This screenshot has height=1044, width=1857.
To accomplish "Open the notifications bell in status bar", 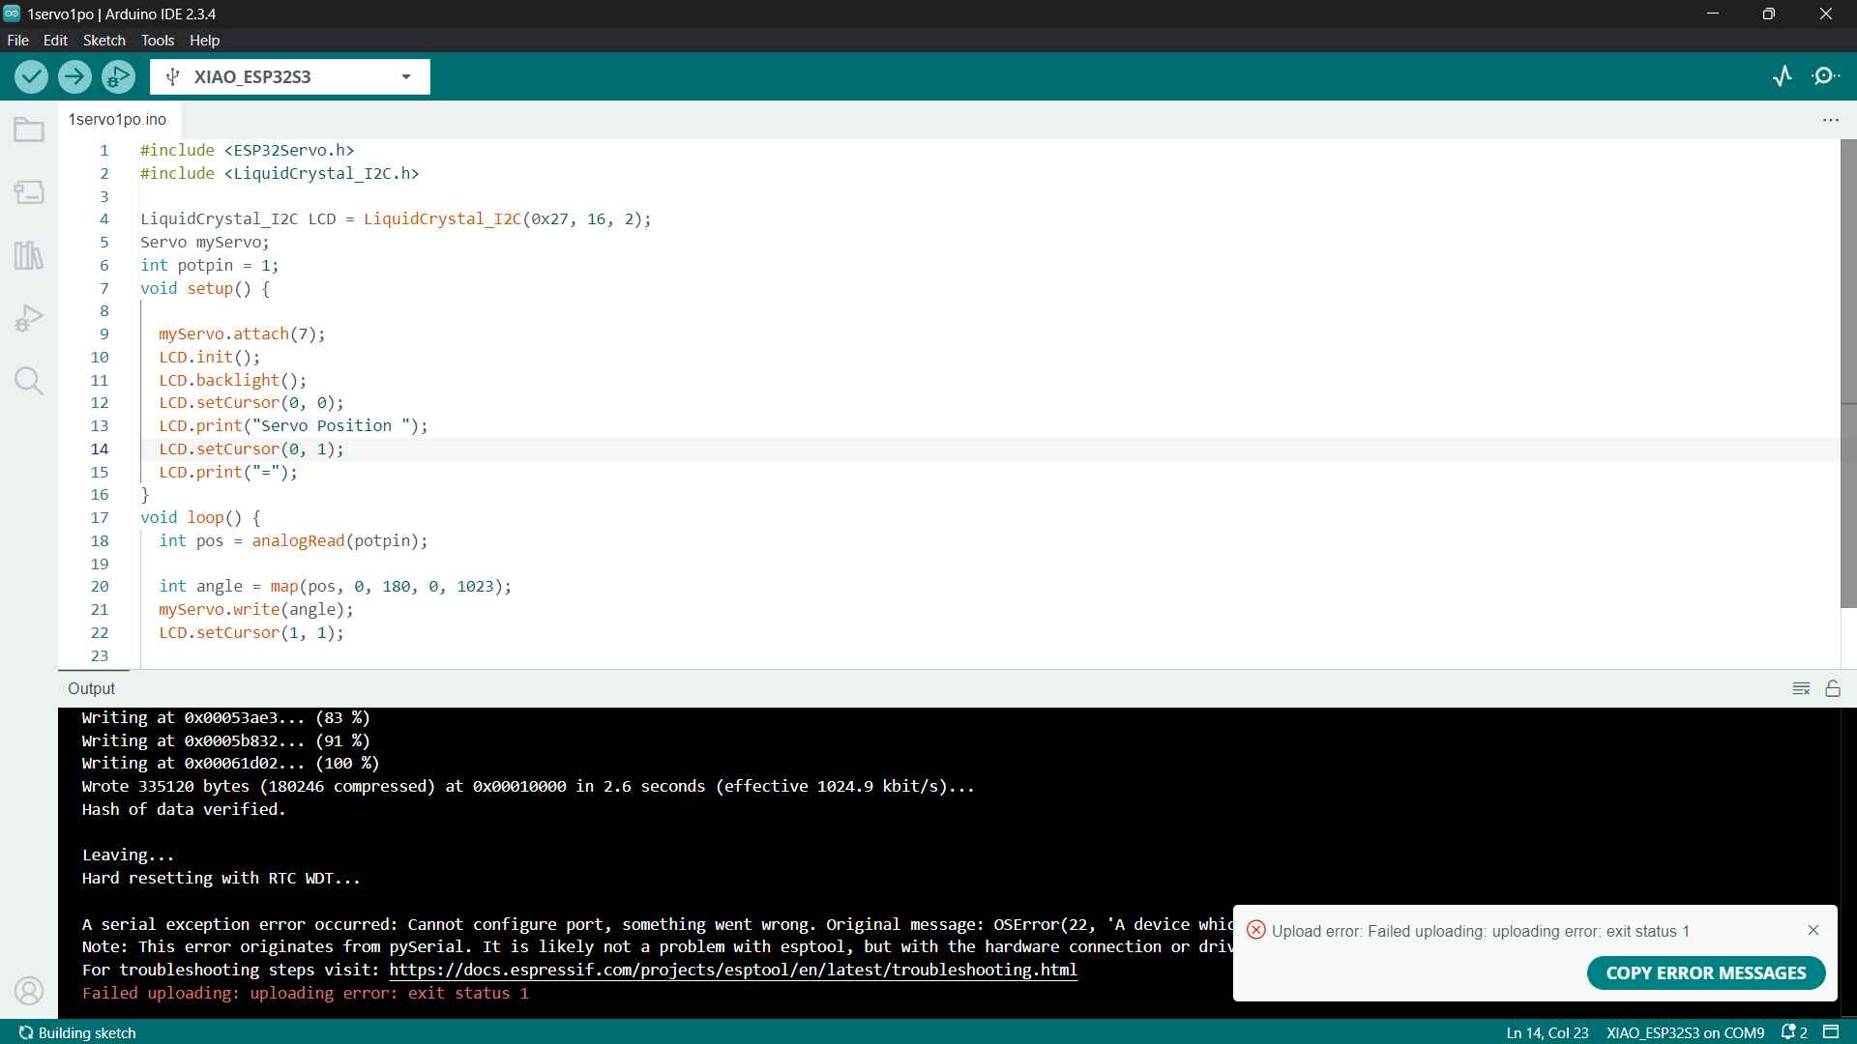I will coord(1794,1032).
